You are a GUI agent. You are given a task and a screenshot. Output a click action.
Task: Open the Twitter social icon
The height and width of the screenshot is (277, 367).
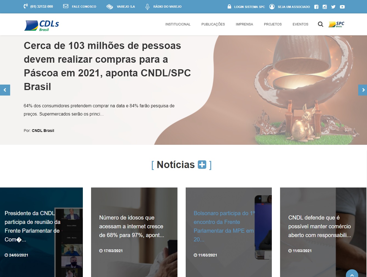tap(333, 7)
